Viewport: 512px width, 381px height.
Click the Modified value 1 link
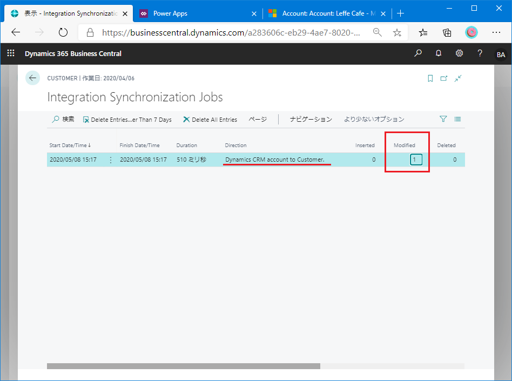coord(415,160)
